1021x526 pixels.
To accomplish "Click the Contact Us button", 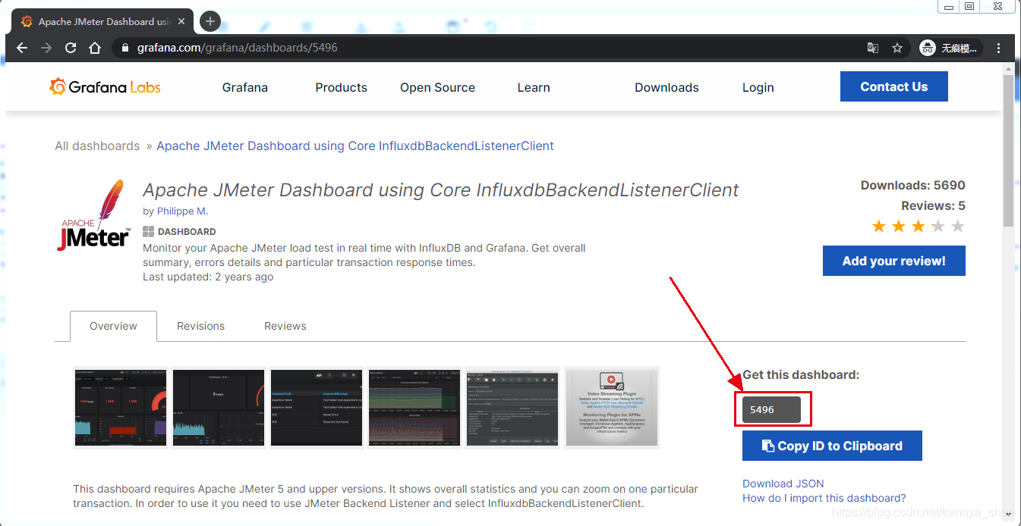I will point(893,86).
